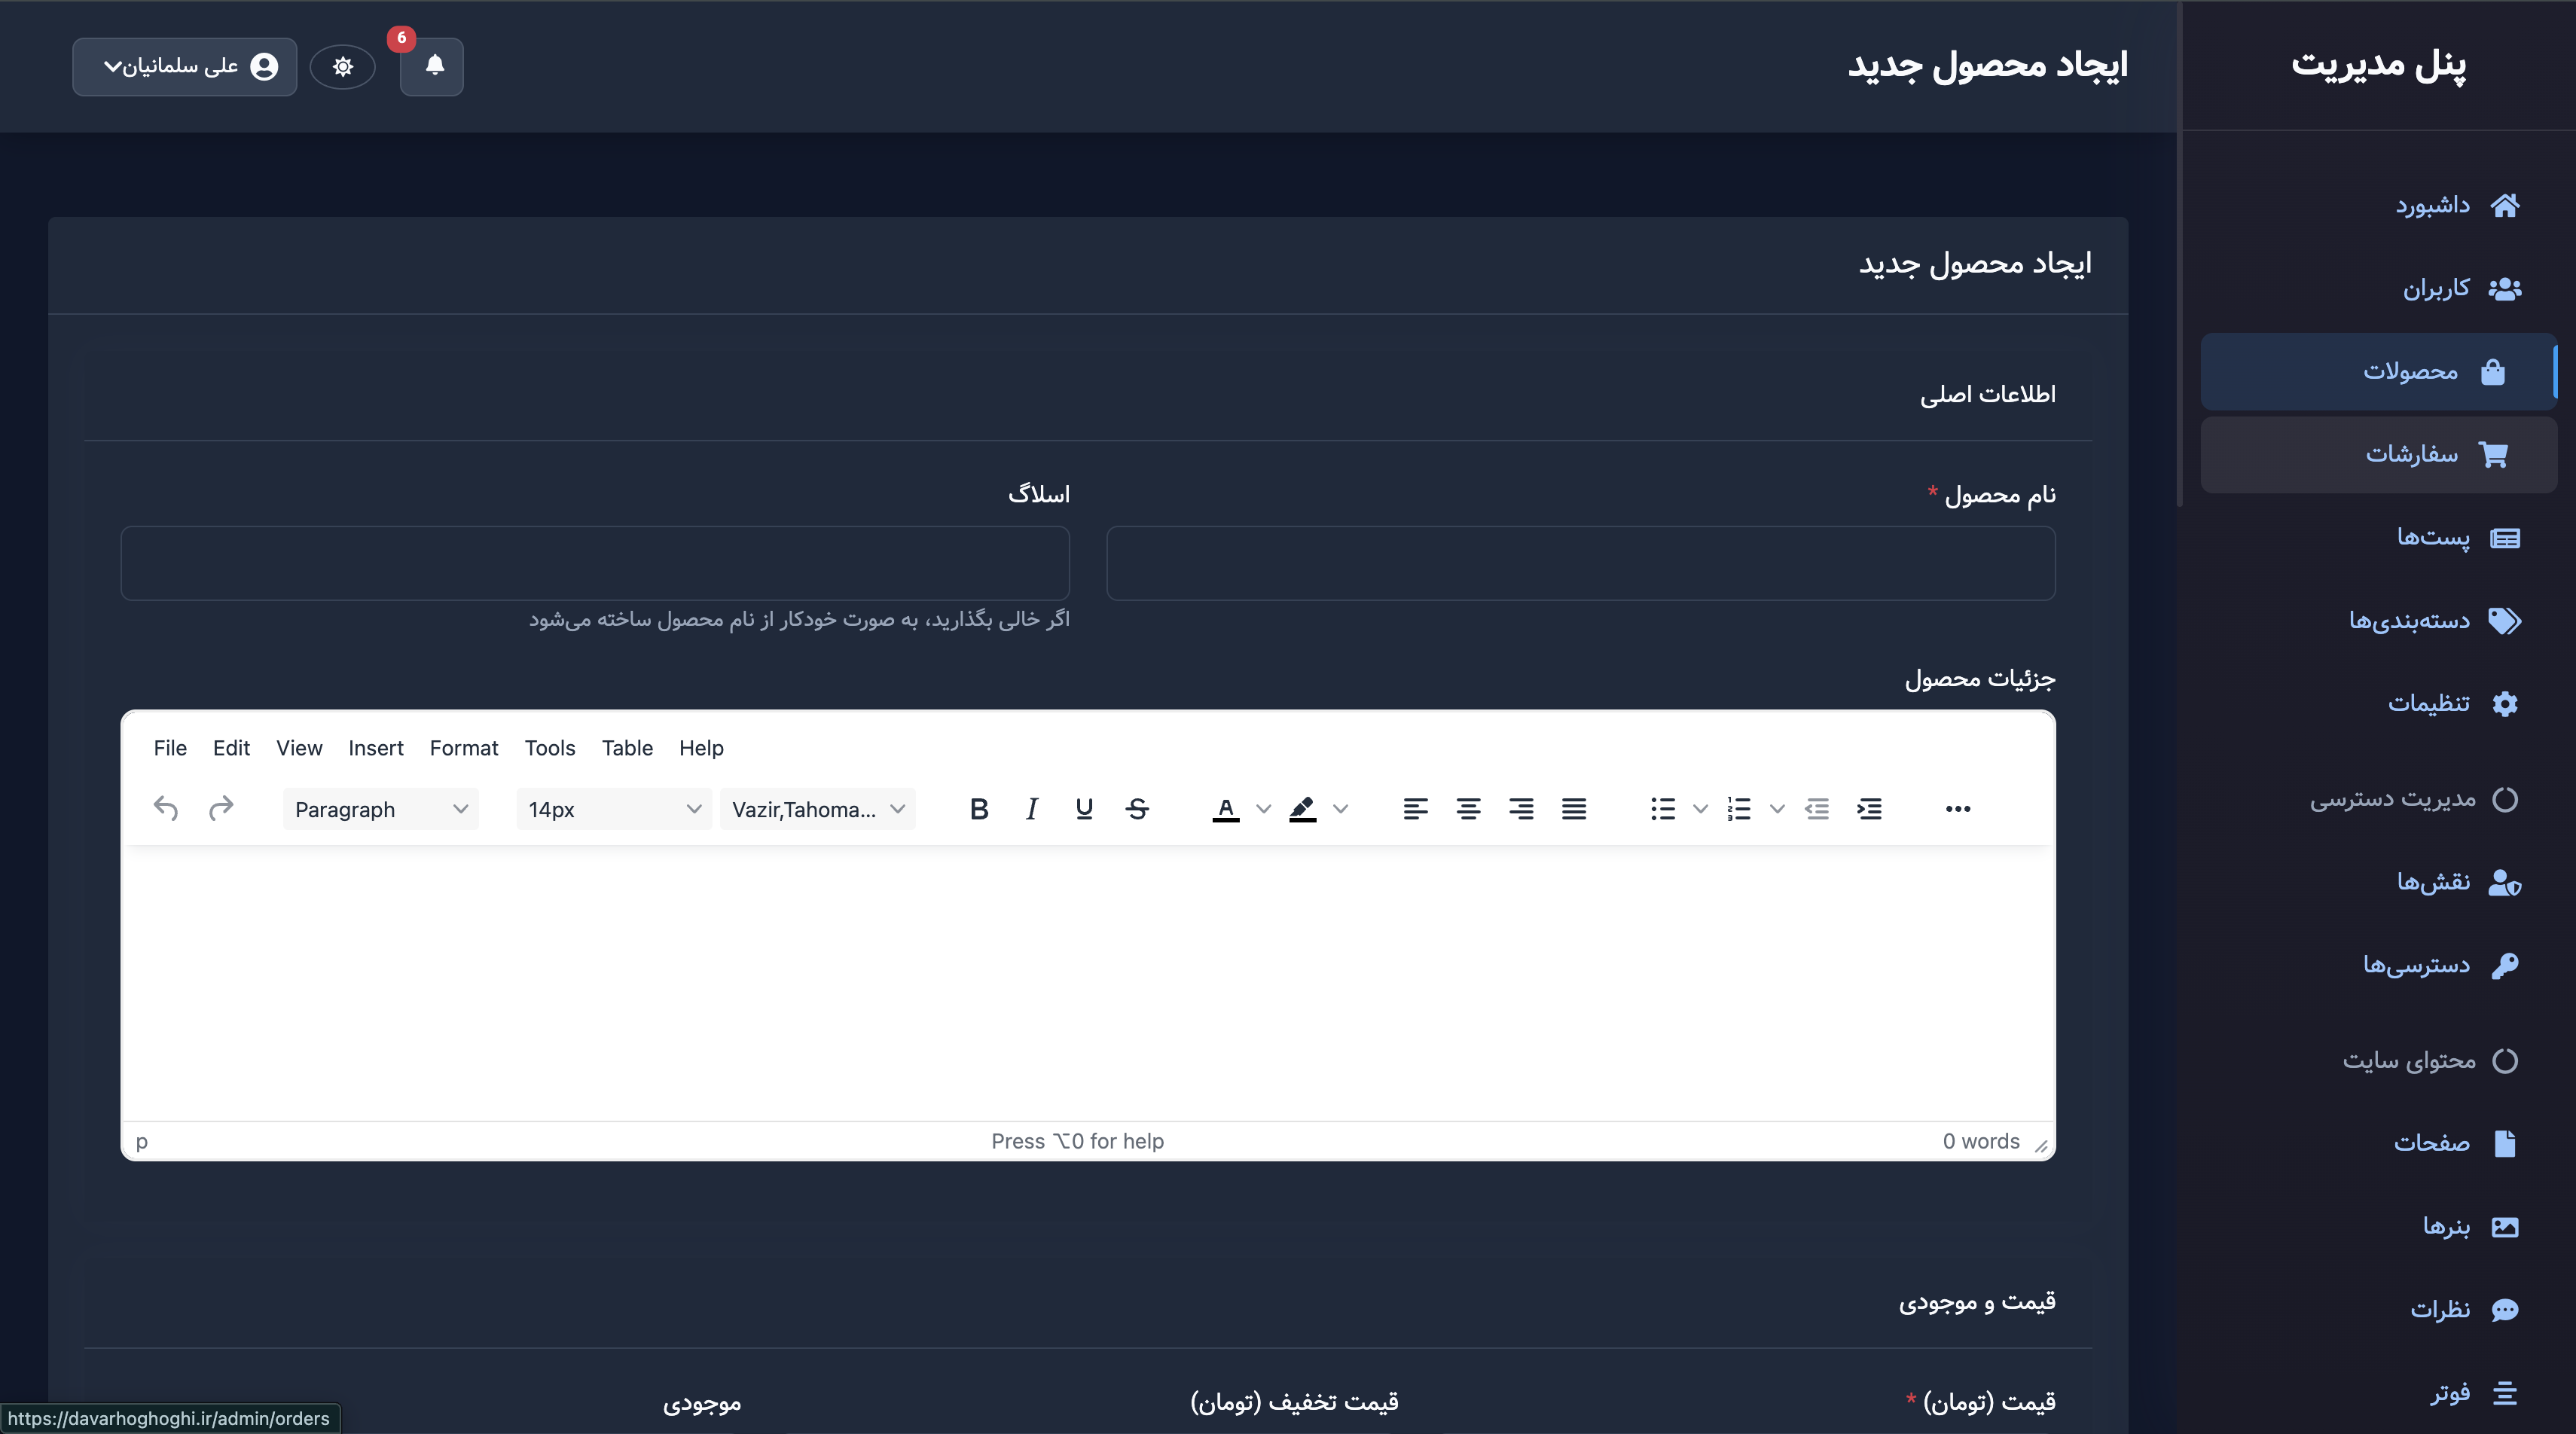Apply italic formatting in the editor
Viewport: 2576px width, 1434px height.
(1031, 809)
